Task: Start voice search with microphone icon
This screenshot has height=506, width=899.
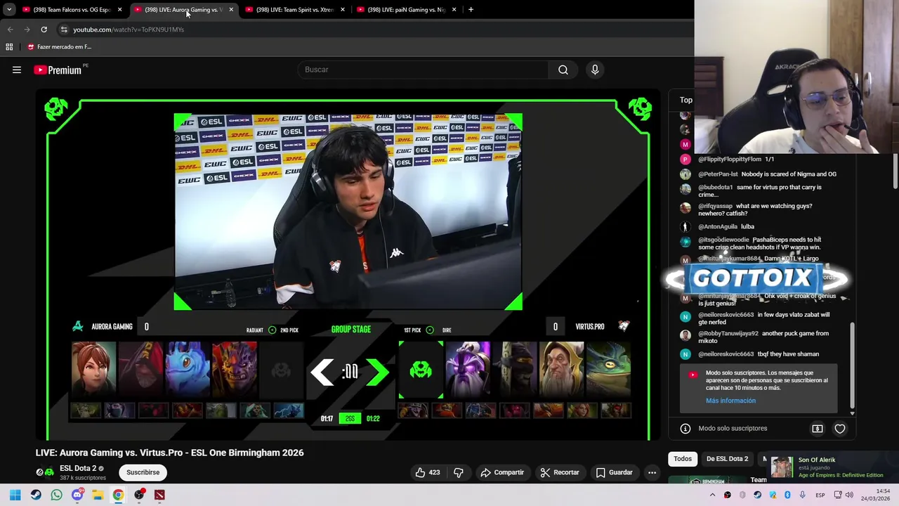Action: point(595,70)
